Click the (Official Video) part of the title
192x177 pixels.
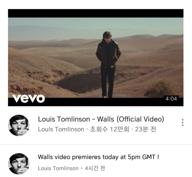(x=140, y=119)
